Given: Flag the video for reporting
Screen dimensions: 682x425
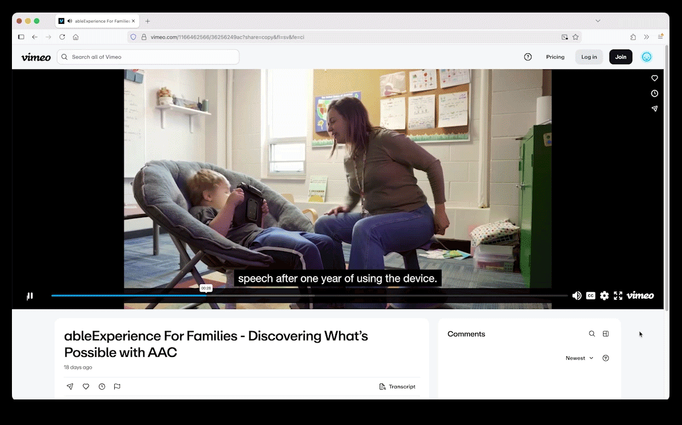Looking at the screenshot, I should pos(117,386).
